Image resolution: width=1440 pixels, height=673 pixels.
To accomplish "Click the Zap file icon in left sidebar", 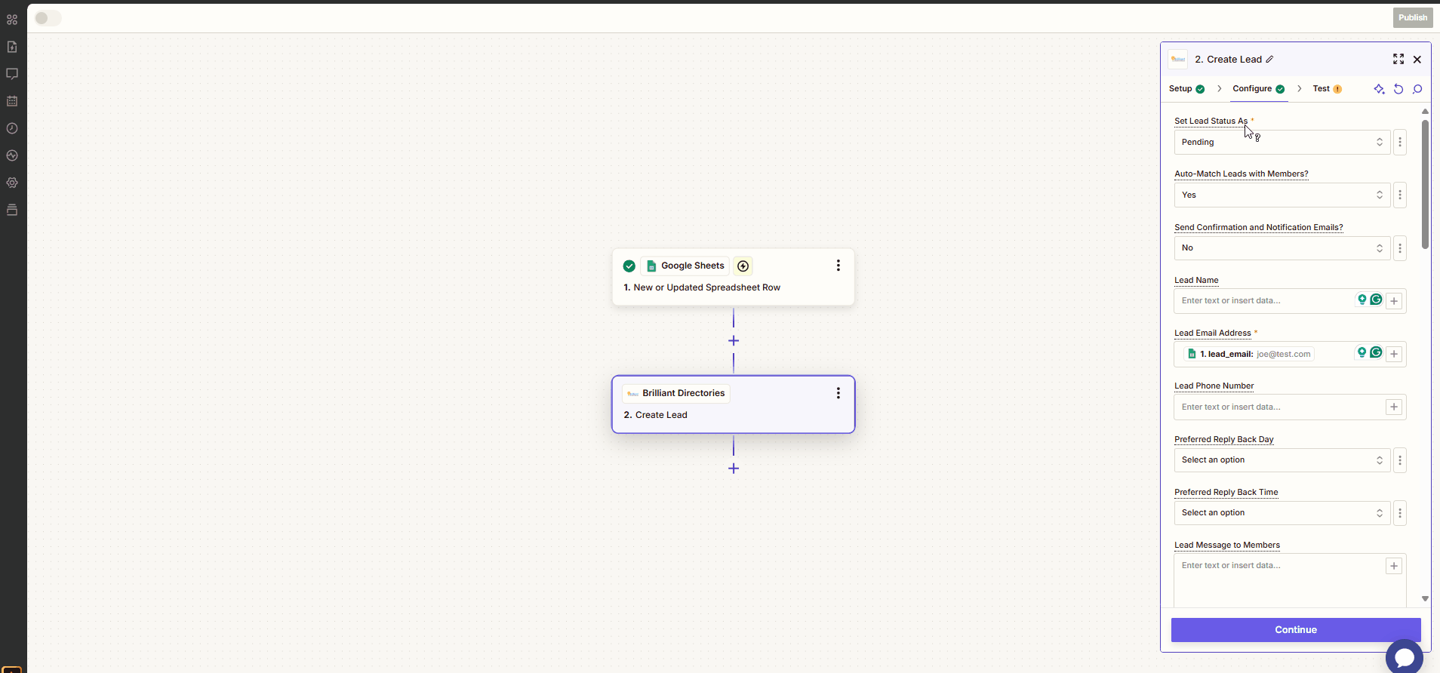I will (x=12, y=47).
